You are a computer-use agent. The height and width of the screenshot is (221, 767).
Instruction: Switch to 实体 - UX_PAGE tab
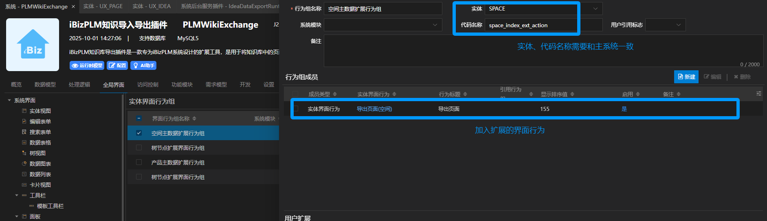click(x=103, y=6)
